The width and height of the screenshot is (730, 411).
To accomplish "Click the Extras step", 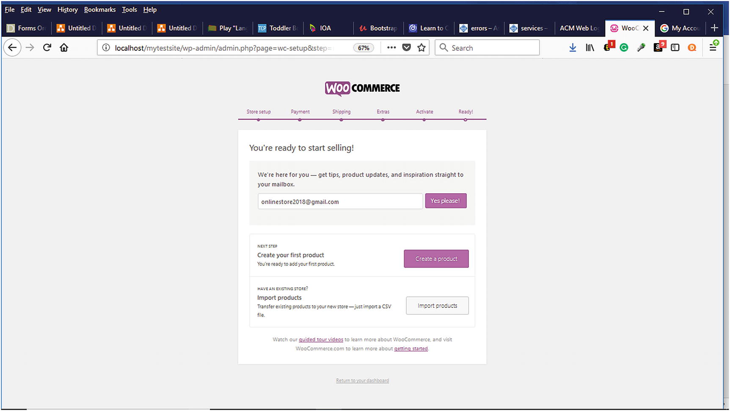I will [383, 112].
